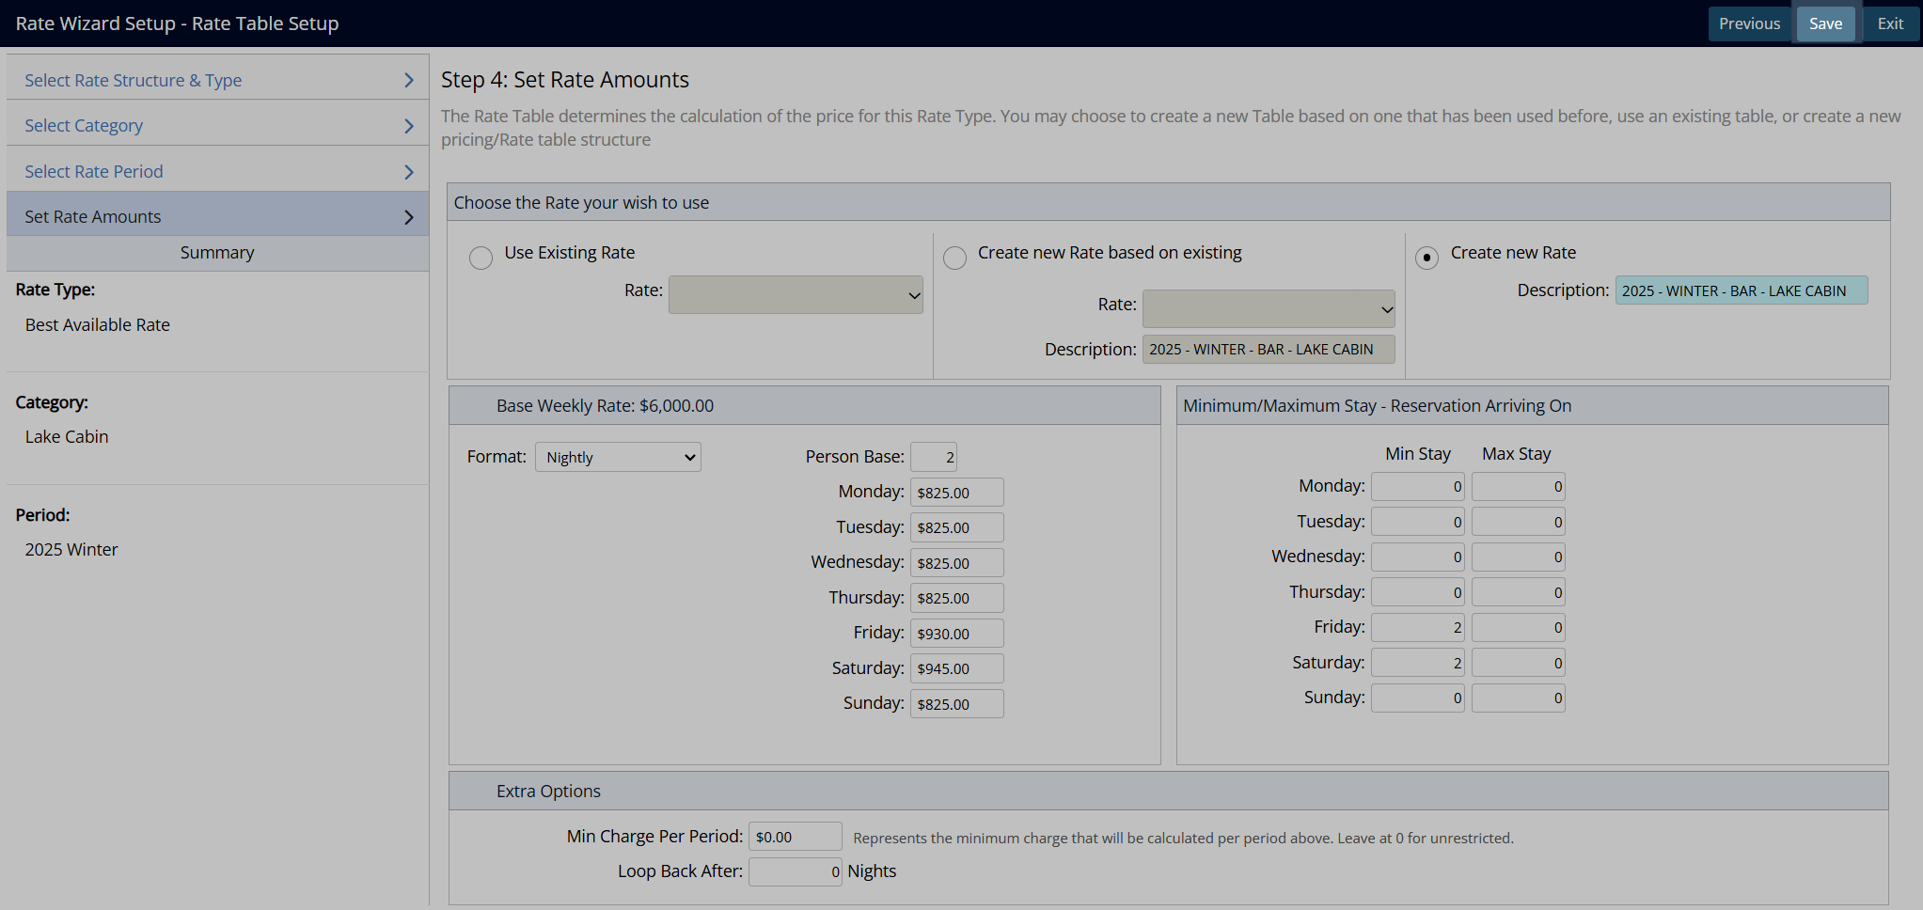The image size is (1923, 910).
Task: Open the Format dropdown set to Nightly
Action: click(618, 457)
